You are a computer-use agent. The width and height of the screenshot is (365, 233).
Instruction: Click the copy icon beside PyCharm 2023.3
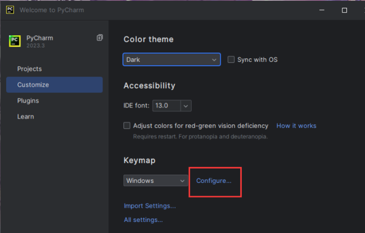click(99, 38)
